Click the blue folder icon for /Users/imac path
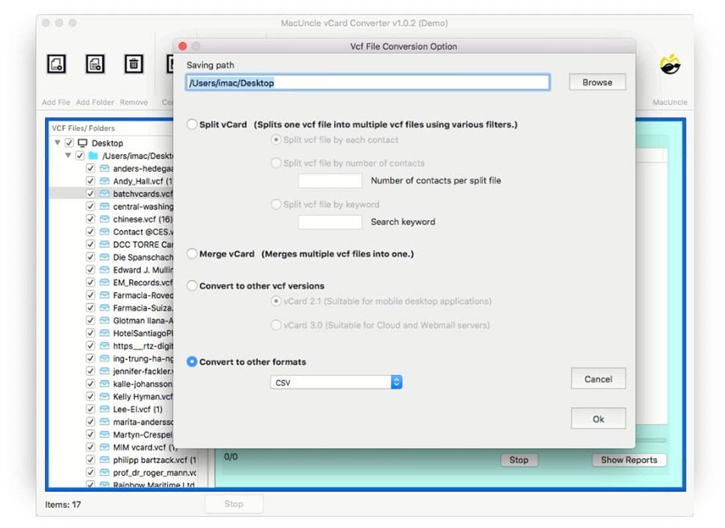Image resolution: width=725 pixels, height=528 pixels. click(x=93, y=155)
